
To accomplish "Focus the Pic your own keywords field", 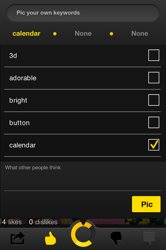I will pos(83,13).
